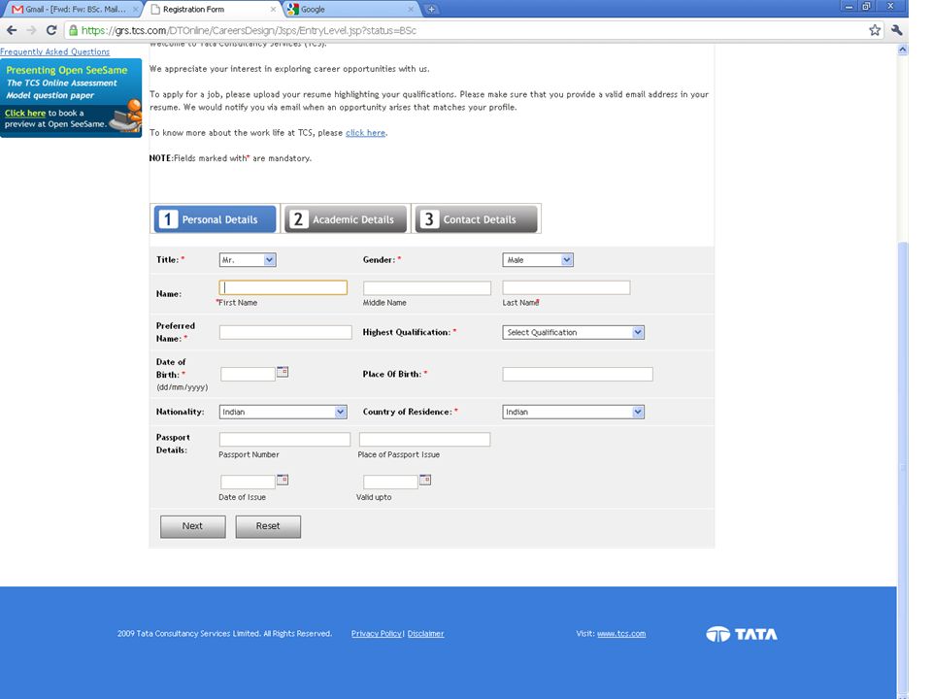932x699 pixels.
Task: Close the Registration Form tab
Action: pos(273,9)
